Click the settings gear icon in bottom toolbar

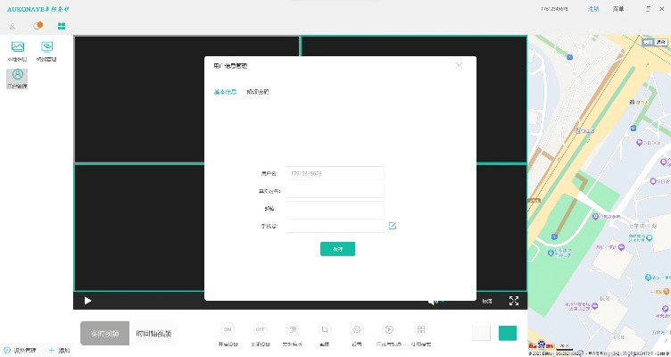tap(357, 328)
